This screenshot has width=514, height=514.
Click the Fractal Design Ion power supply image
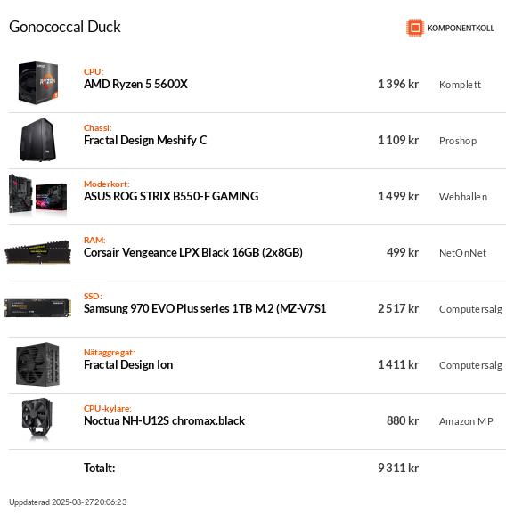[x=37, y=364]
